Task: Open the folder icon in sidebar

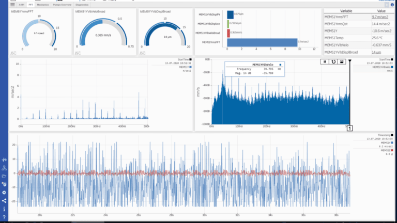Action: pyautogui.click(x=4, y=176)
